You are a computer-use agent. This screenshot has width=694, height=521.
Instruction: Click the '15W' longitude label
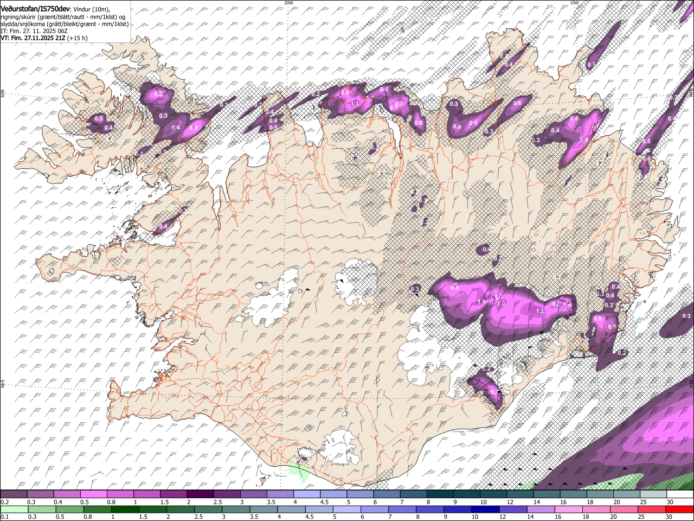click(x=574, y=3)
